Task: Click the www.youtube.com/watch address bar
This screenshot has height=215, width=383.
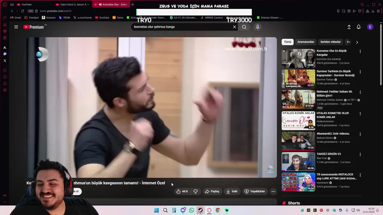Action: (56, 11)
